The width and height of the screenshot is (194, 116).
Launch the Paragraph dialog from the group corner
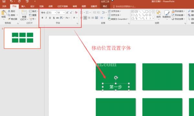click(x=129, y=23)
